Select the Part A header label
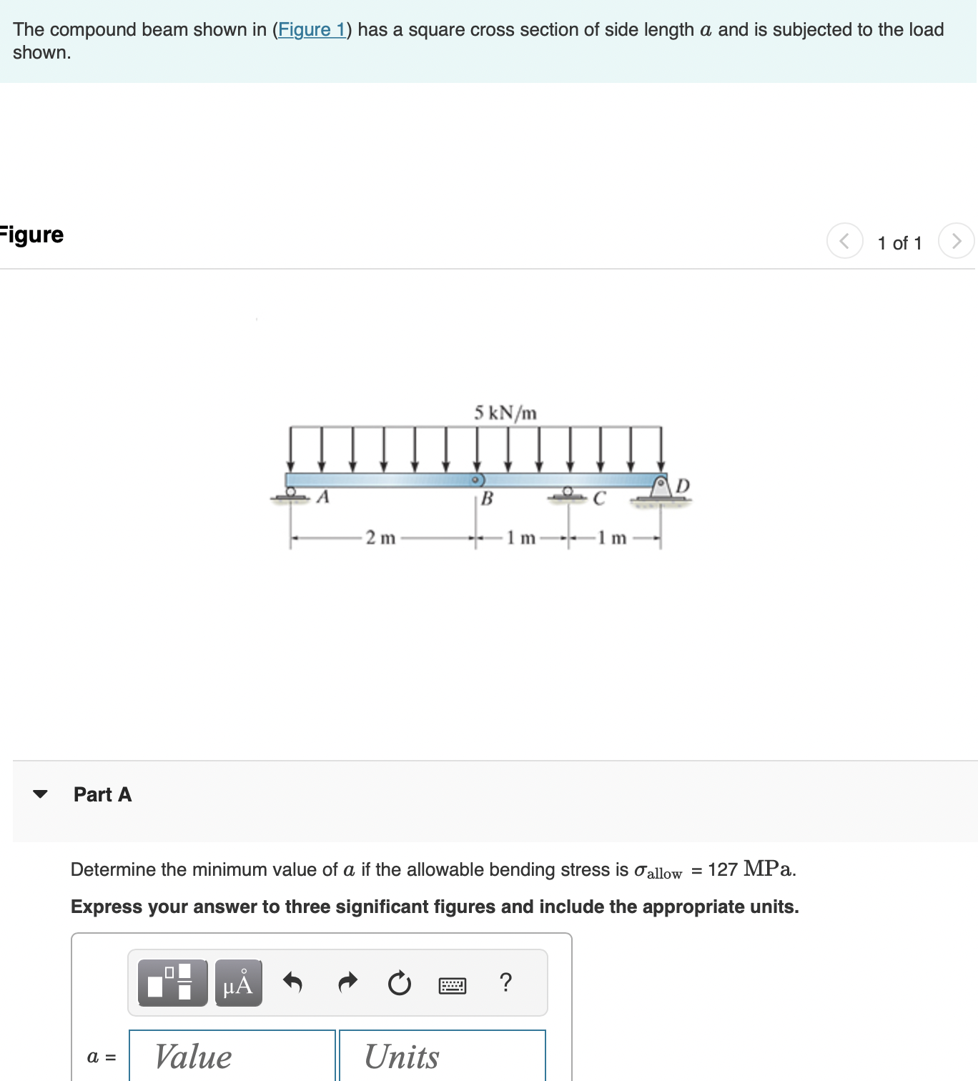 102,794
